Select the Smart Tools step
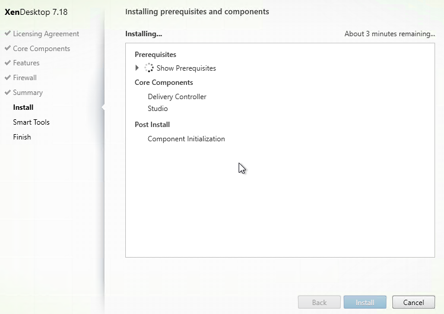The image size is (444, 314). tap(31, 122)
